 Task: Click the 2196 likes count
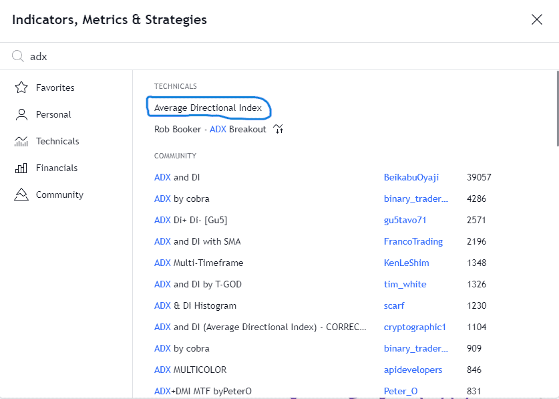click(476, 242)
